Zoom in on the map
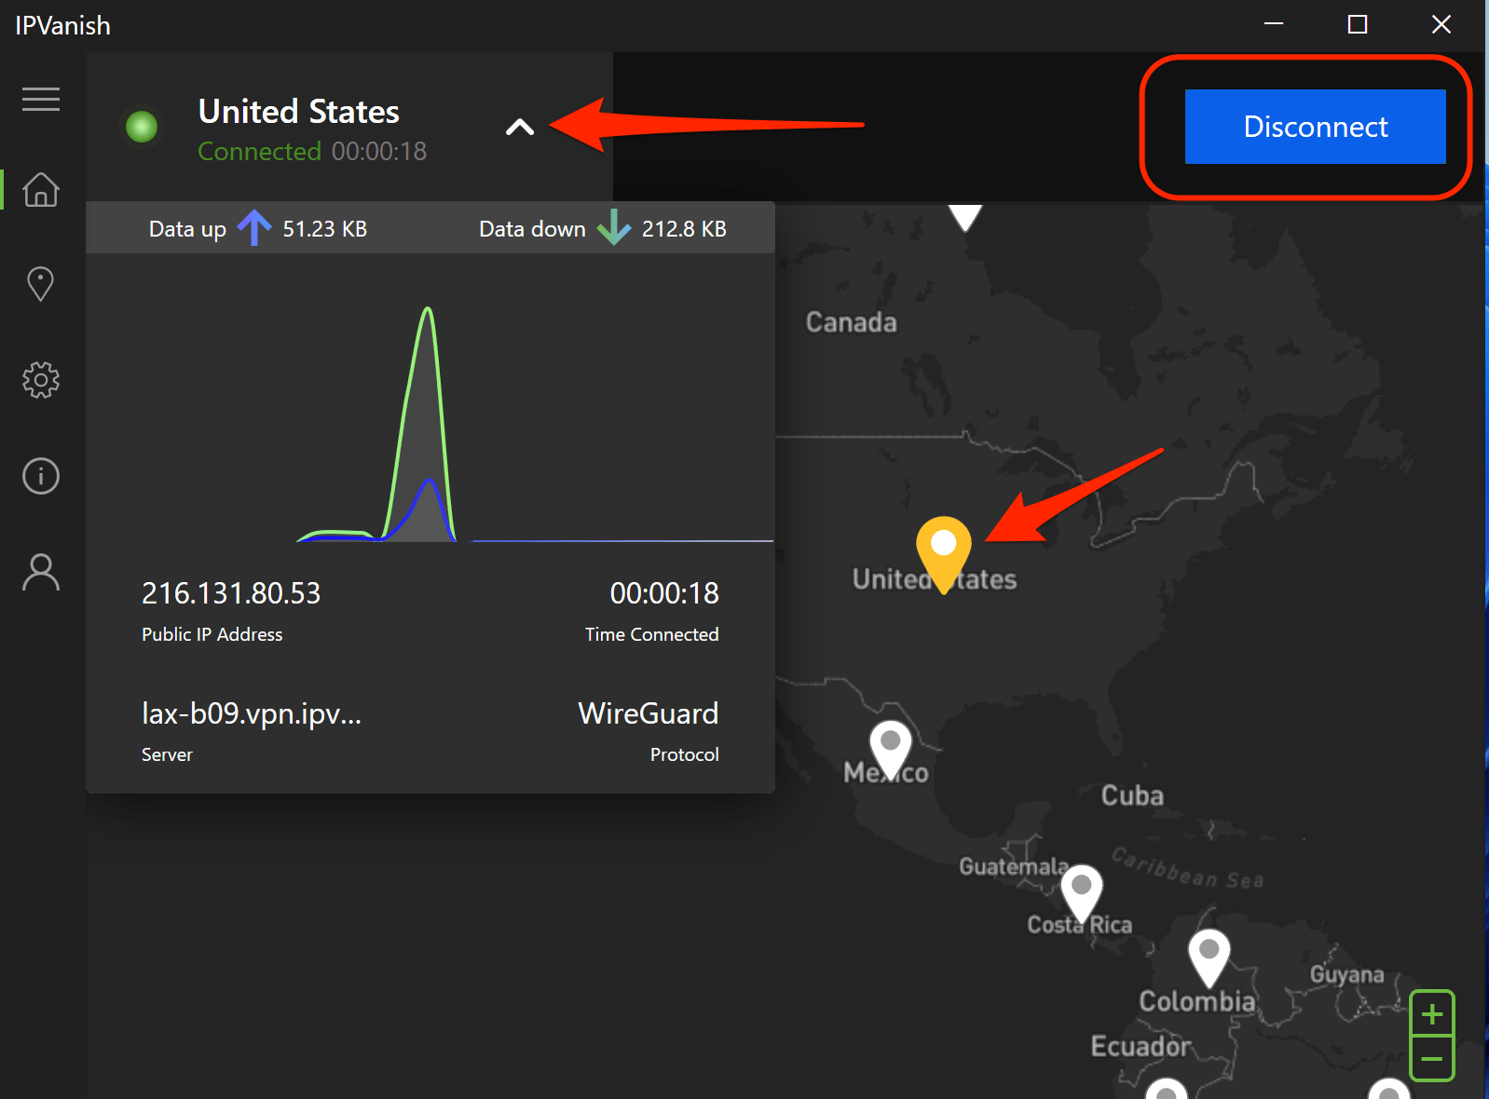The image size is (1489, 1099). pos(1431,1013)
